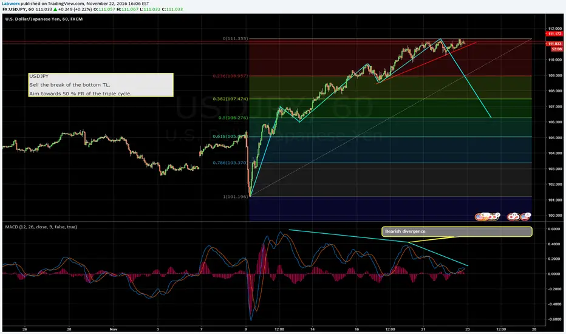Image resolution: width=566 pixels, height=334 pixels.
Task: Select the 0(111.355) Fibonacci level label
Action: [x=236, y=38]
